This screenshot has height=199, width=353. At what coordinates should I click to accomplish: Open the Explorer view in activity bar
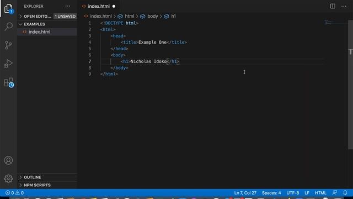8,8
